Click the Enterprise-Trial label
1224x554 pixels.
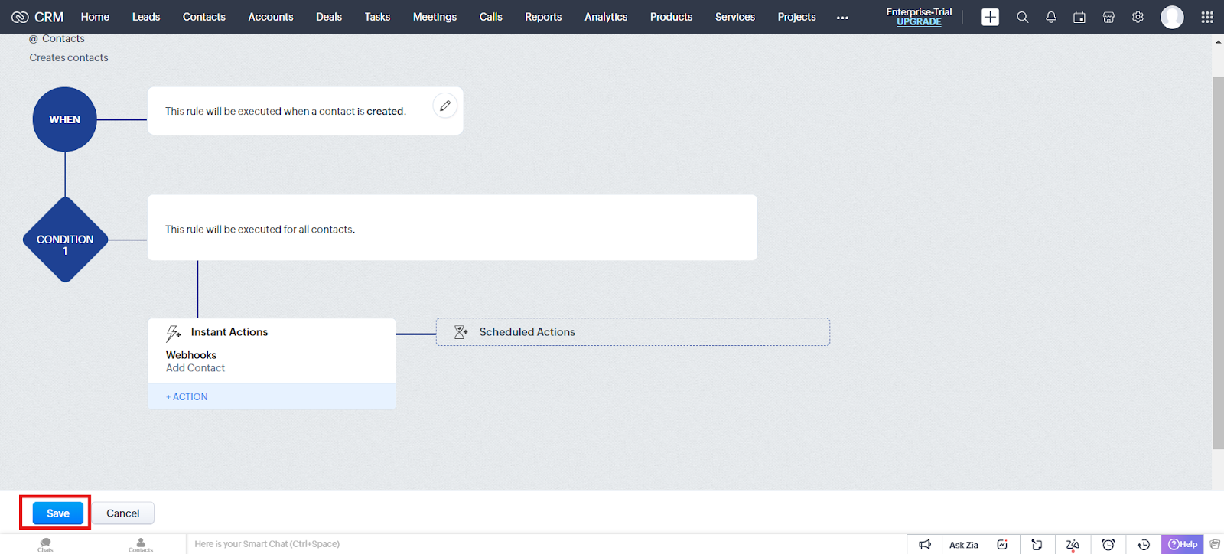[919, 11]
